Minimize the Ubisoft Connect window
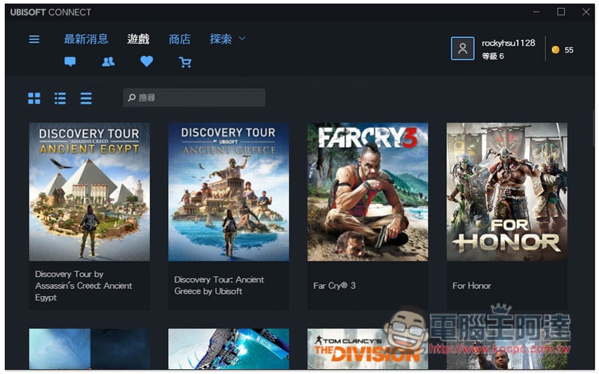The width and height of the screenshot is (599, 374). (x=536, y=12)
